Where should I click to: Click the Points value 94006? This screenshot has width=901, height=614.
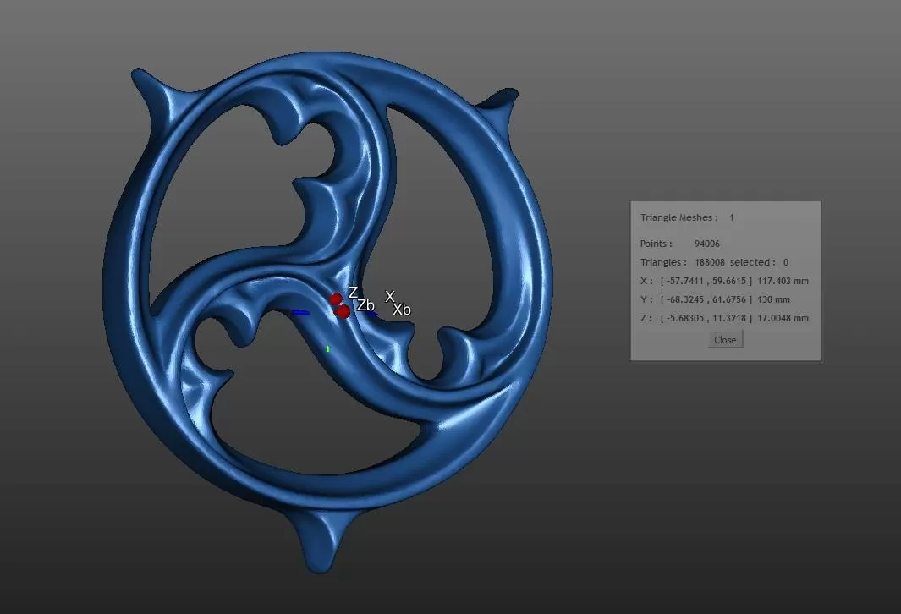click(x=707, y=244)
